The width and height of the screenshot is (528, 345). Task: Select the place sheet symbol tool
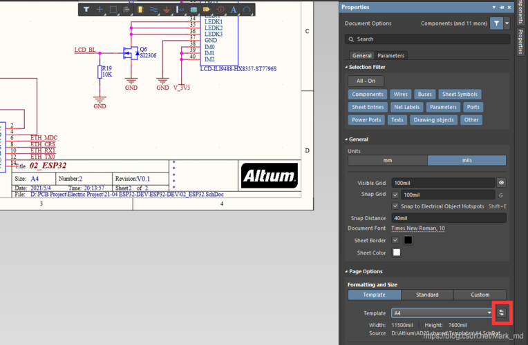point(194,10)
